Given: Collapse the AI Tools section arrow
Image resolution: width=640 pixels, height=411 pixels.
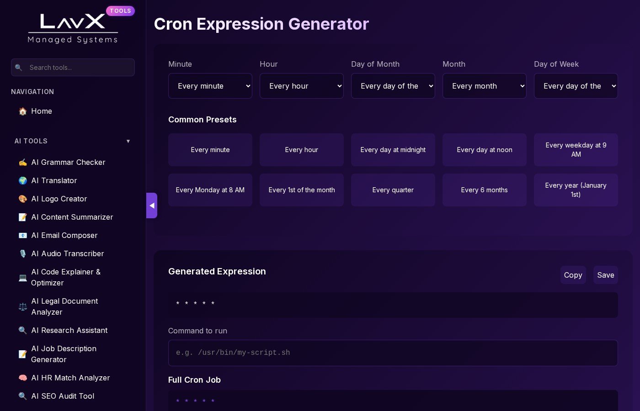Looking at the screenshot, I should point(128,141).
